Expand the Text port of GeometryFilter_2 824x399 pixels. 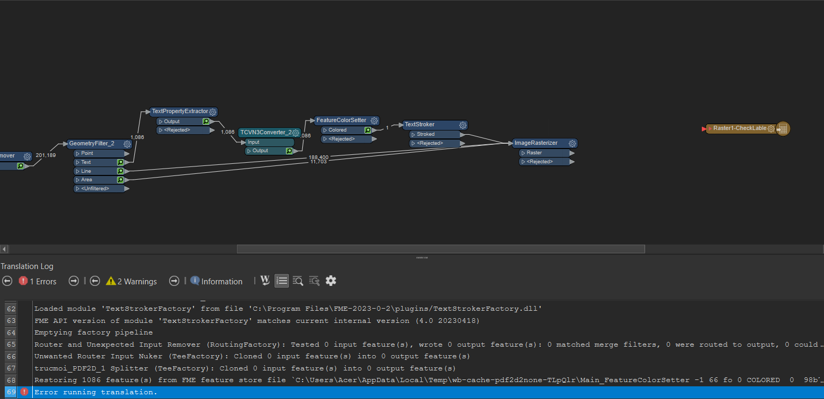click(77, 162)
